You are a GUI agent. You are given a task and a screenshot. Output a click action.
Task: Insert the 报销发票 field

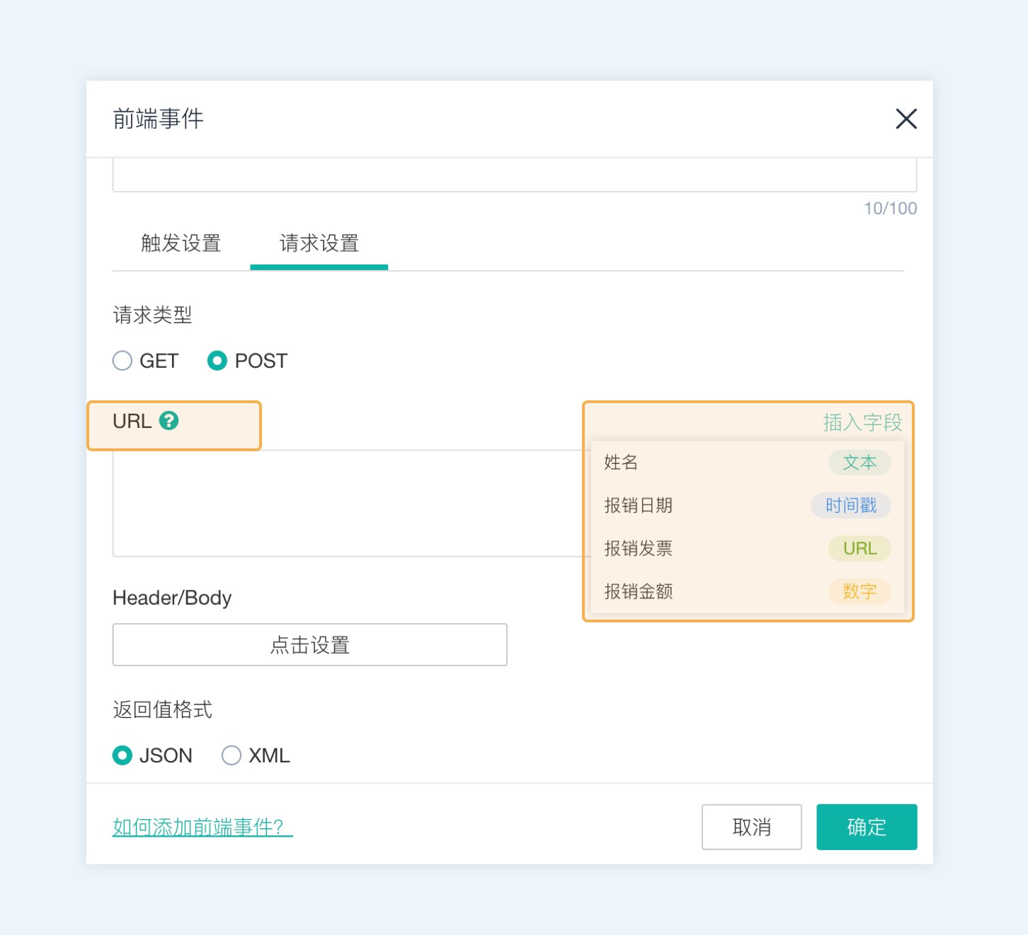click(638, 548)
